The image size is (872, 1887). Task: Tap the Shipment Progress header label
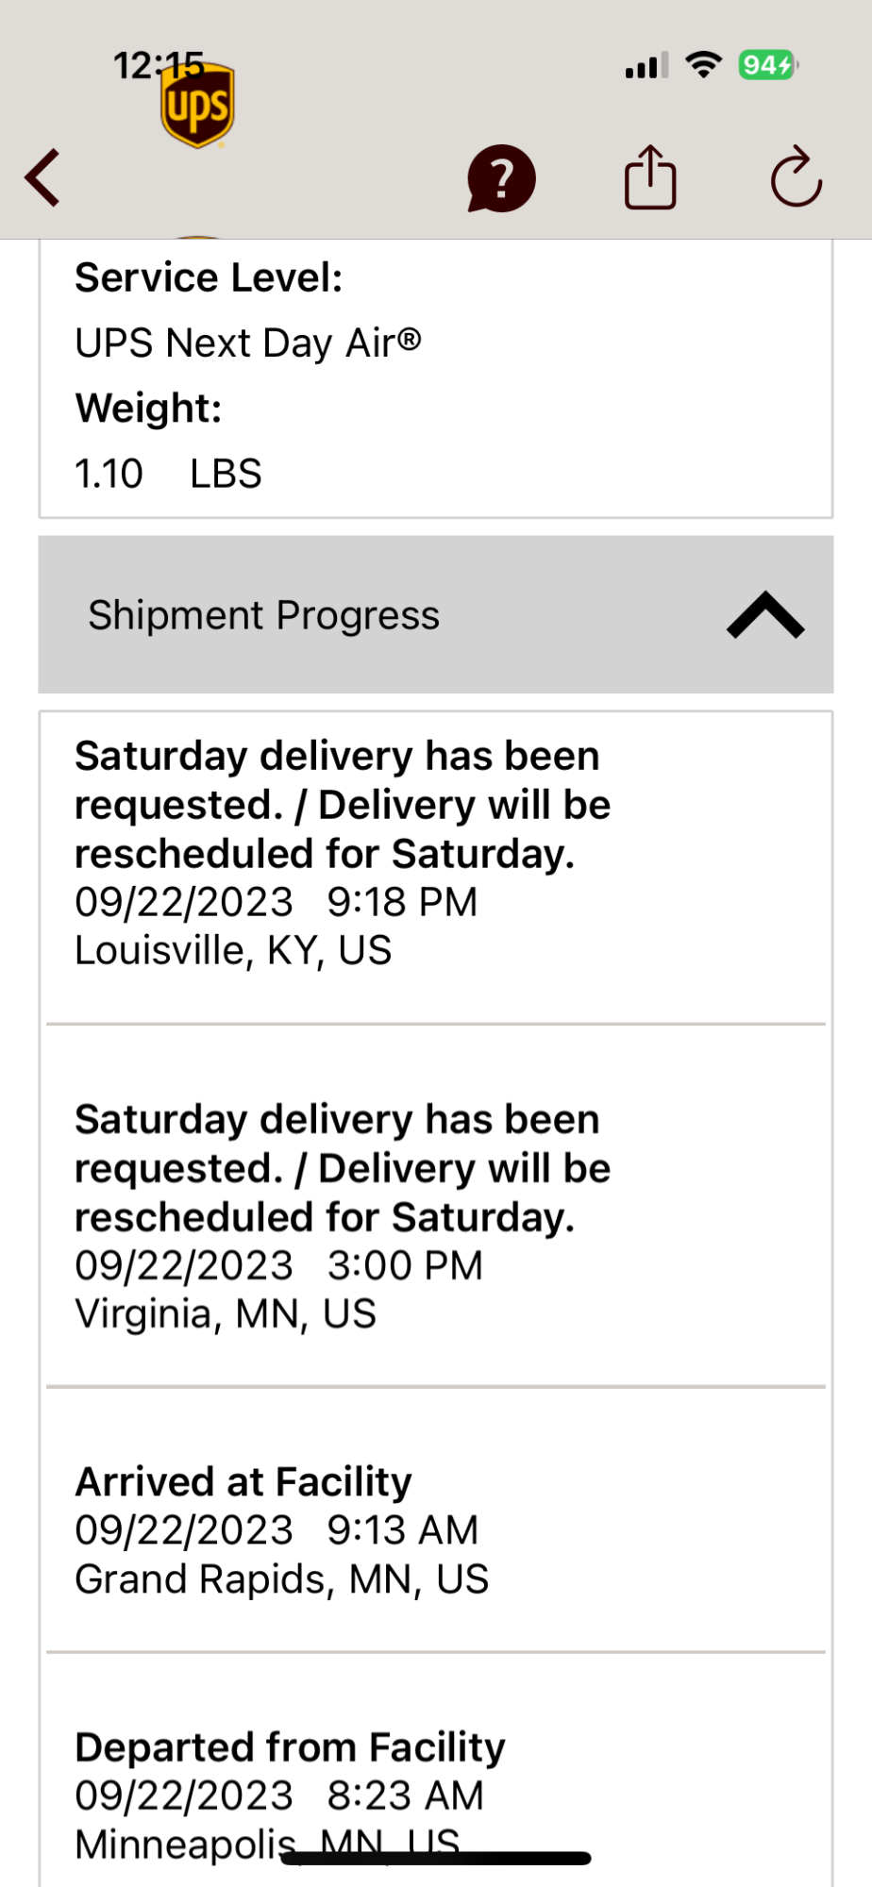264,615
